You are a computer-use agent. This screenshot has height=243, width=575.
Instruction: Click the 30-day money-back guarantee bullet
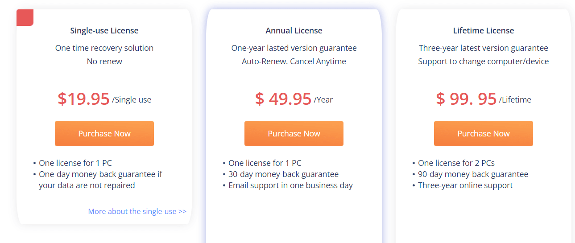tap(283, 174)
